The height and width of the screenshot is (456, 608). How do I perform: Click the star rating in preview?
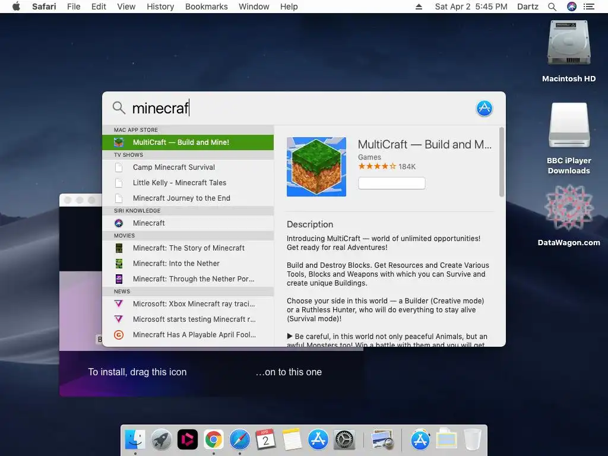(x=377, y=166)
